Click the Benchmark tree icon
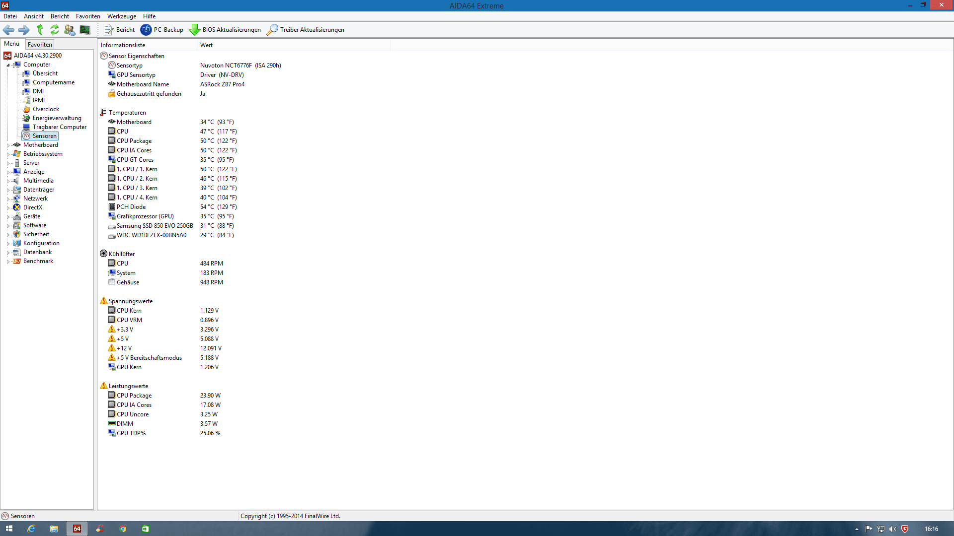Viewport: 954px width, 536px height. point(17,261)
